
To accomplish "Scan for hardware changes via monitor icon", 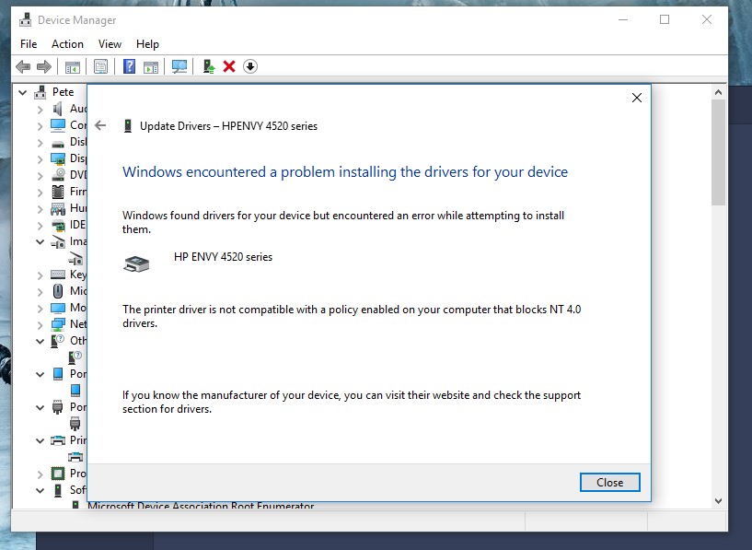I will coord(179,66).
